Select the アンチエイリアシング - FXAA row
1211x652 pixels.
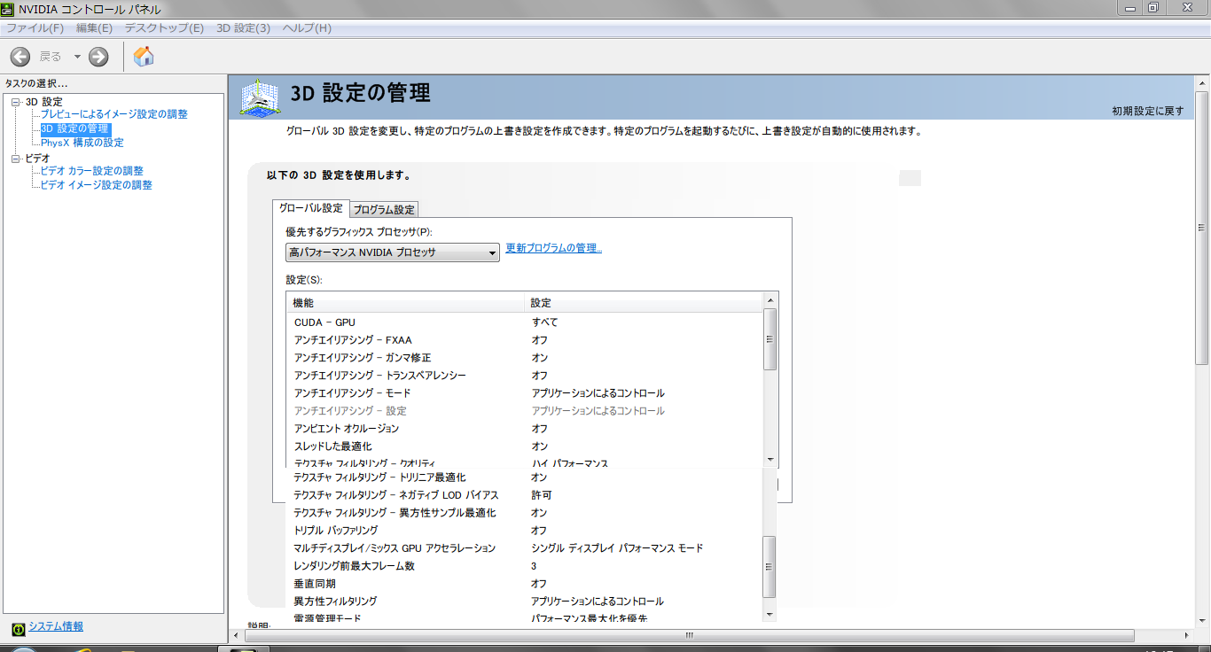click(x=525, y=340)
